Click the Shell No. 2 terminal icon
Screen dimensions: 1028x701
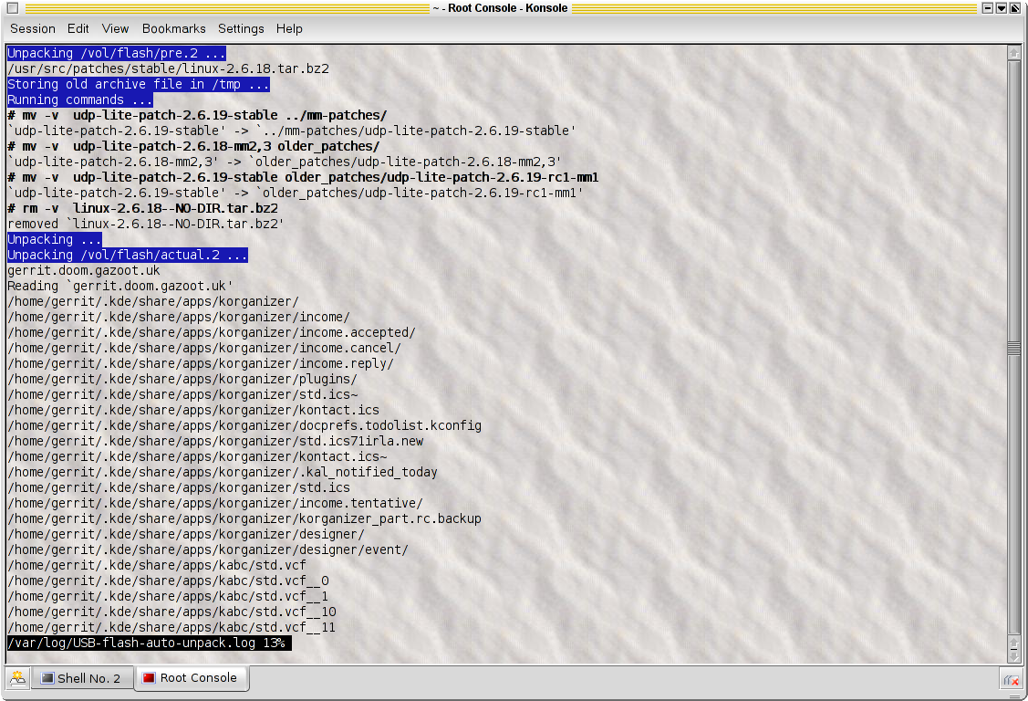(x=47, y=678)
